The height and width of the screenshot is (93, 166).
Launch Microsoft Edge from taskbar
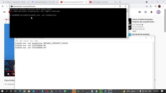pyautogui.click(x=20, y=91)
